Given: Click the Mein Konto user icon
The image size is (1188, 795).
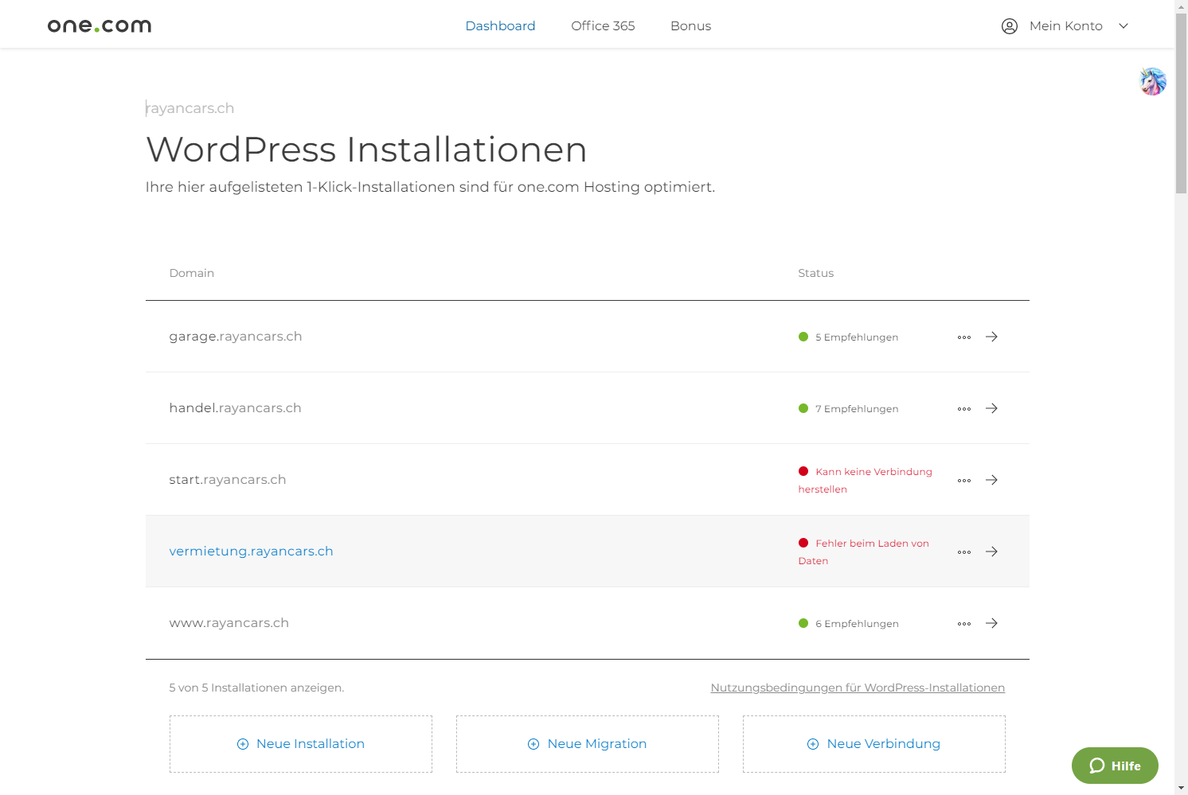Looking at the screenshot, I should point(1010,26).
